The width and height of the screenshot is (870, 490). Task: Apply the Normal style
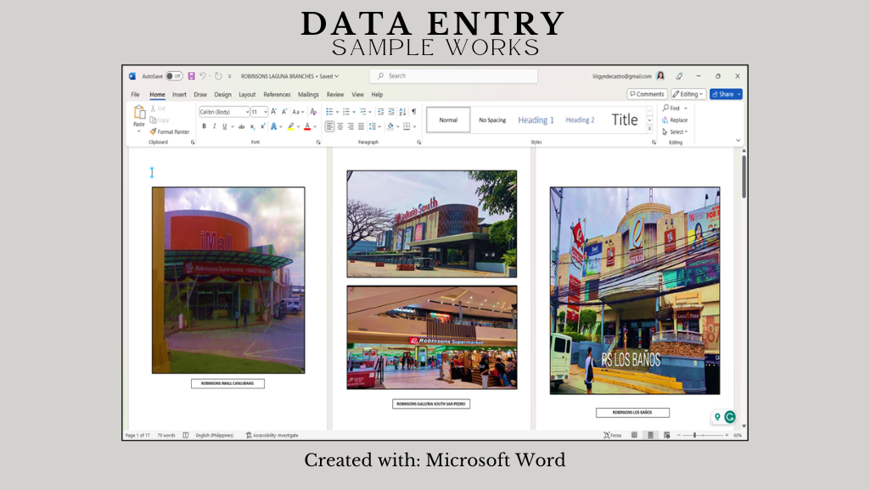point(448,120)
